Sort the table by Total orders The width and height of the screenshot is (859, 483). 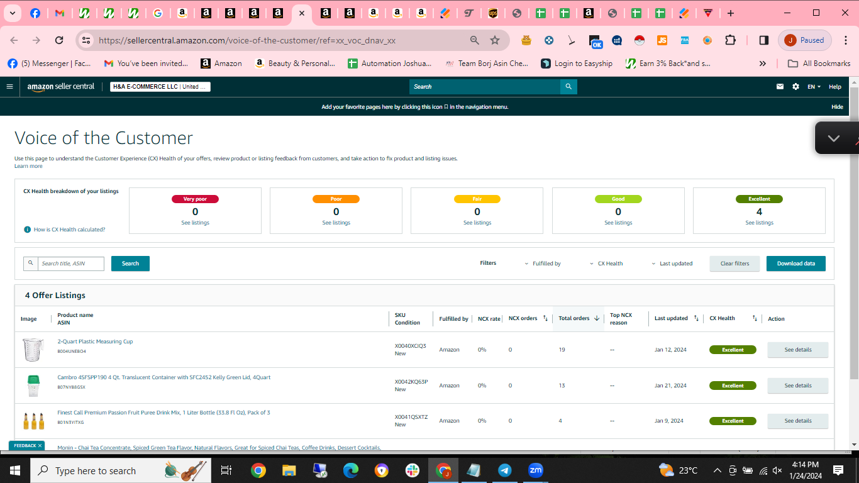tap(597, 318)
